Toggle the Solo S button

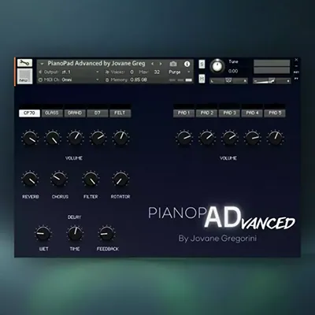pyautogui.click(x=202, y=64)
